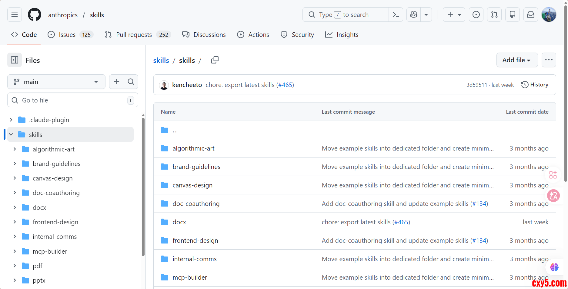This screenshot has width=568, height=289.
Task: Open the Copilot chat icon
Action: 414,15
